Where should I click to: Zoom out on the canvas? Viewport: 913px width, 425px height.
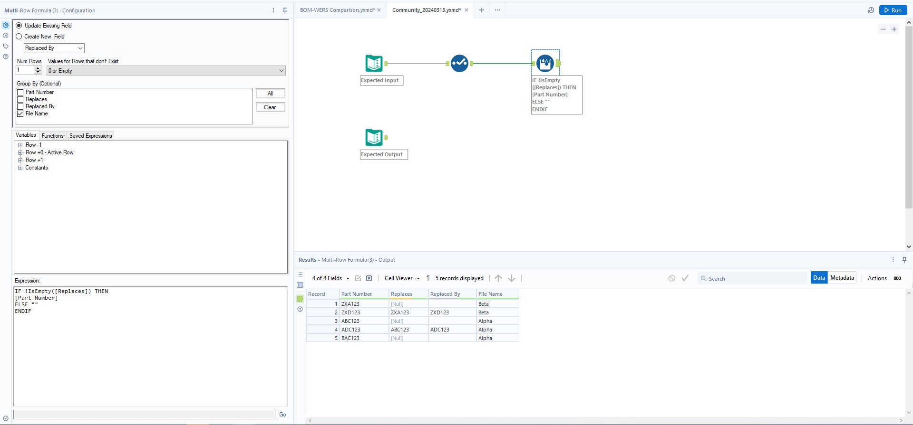883,29
